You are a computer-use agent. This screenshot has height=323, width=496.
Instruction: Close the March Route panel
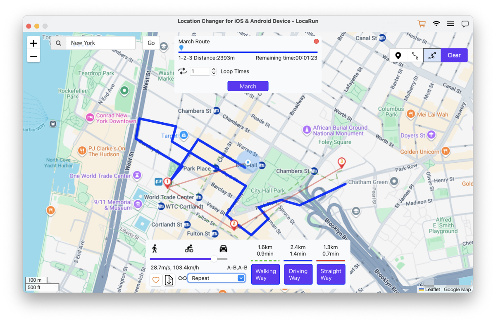[x=316, y=41]
